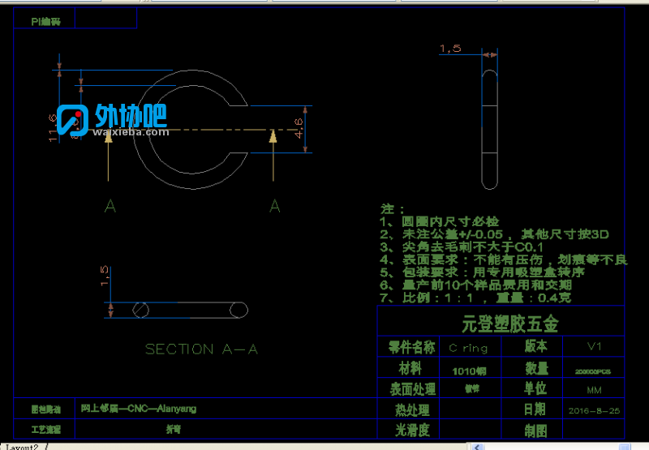
Task: Select the '4,6' gap dimension text
Action: (x=299, y=128)
